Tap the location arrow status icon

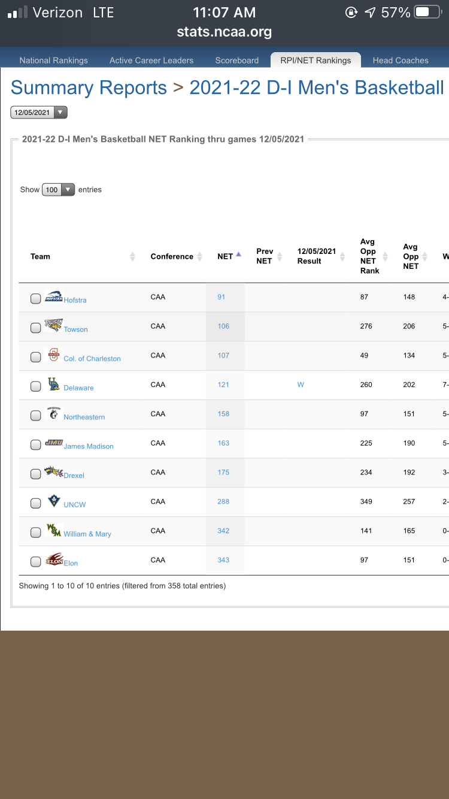coord(371,12)
